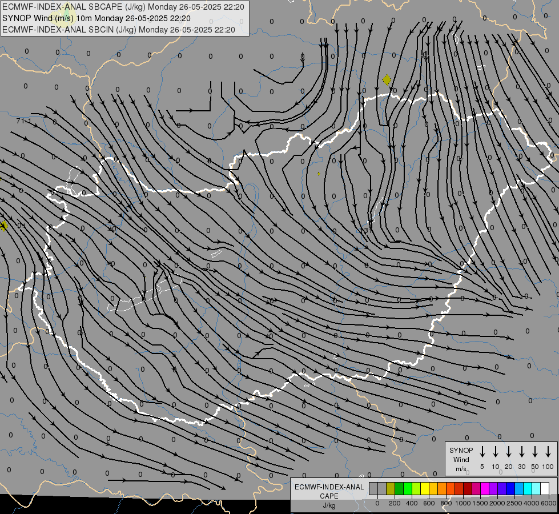Pick the lime CAPE legend swatch

tap(416, 488)
